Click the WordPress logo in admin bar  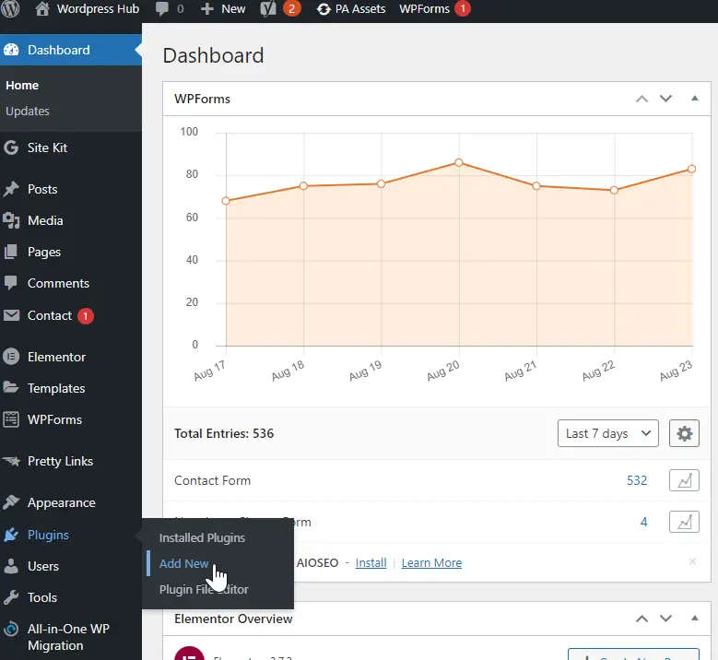coord(10,8)
